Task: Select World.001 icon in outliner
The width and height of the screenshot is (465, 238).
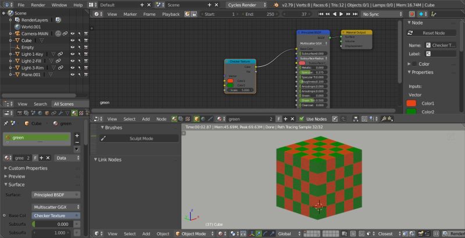Action: pos(17,27)
